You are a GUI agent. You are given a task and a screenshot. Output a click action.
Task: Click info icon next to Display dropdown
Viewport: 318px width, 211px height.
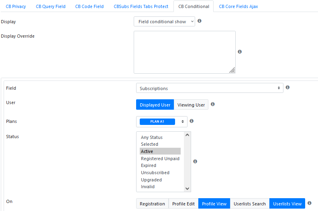click(200, 21)
